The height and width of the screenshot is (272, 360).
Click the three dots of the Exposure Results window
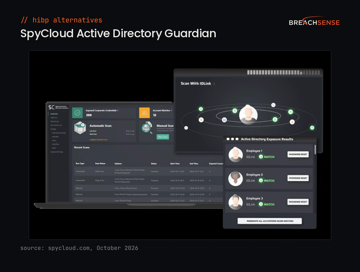(232, 139)
